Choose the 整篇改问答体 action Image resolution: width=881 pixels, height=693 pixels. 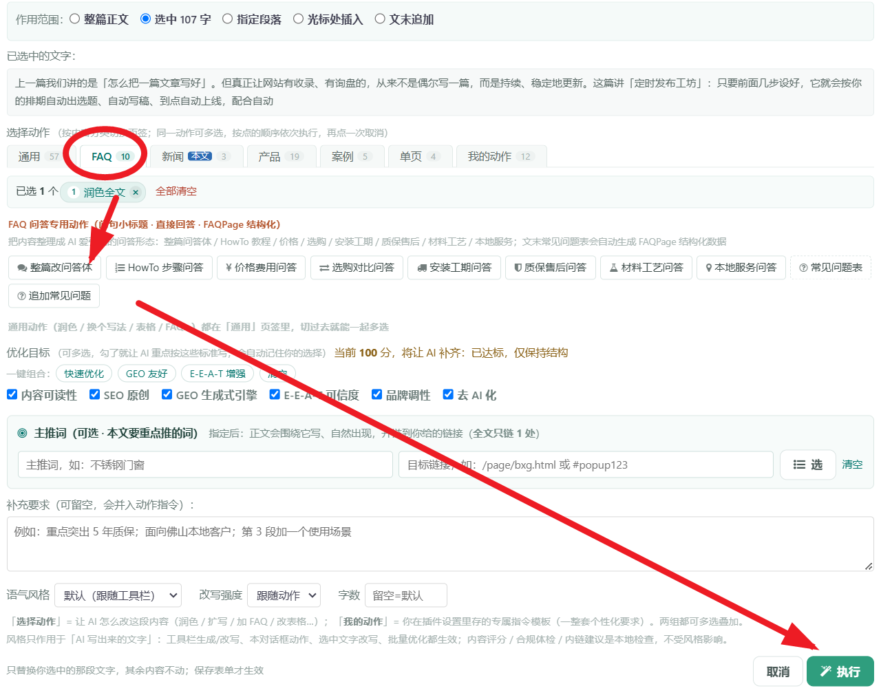click(54, 268)
